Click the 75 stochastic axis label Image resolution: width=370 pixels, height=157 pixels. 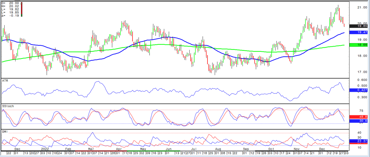click(361, 111)
